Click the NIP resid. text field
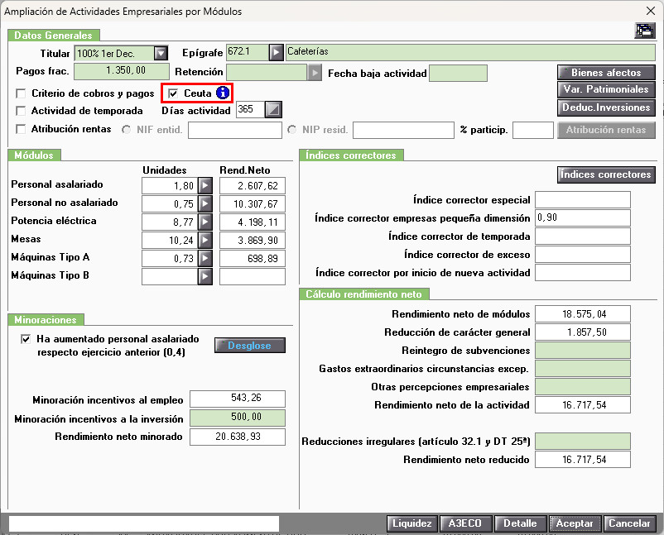The height and width of the screenshot is (535, 664). 403,131
